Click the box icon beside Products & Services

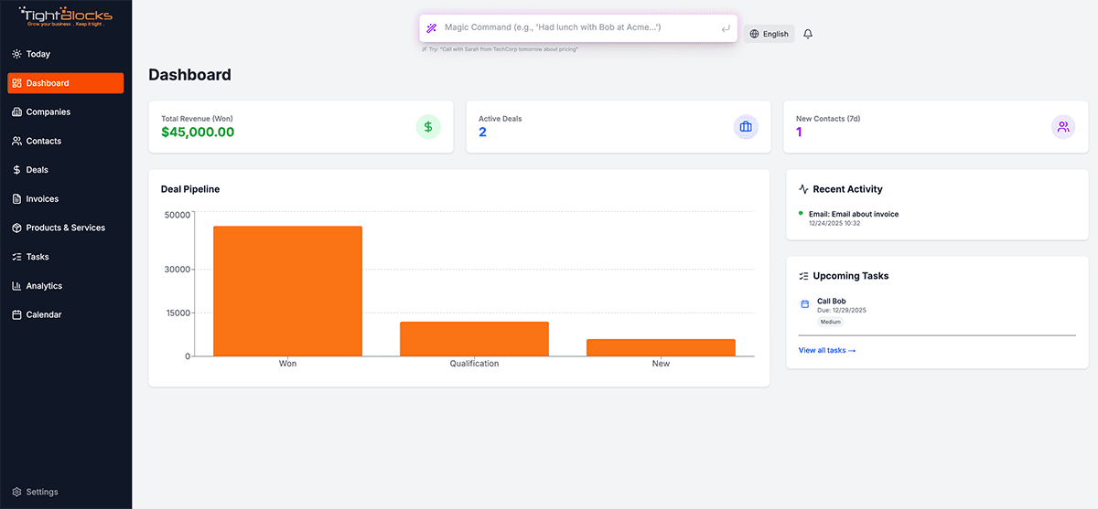tap(16, 228)
